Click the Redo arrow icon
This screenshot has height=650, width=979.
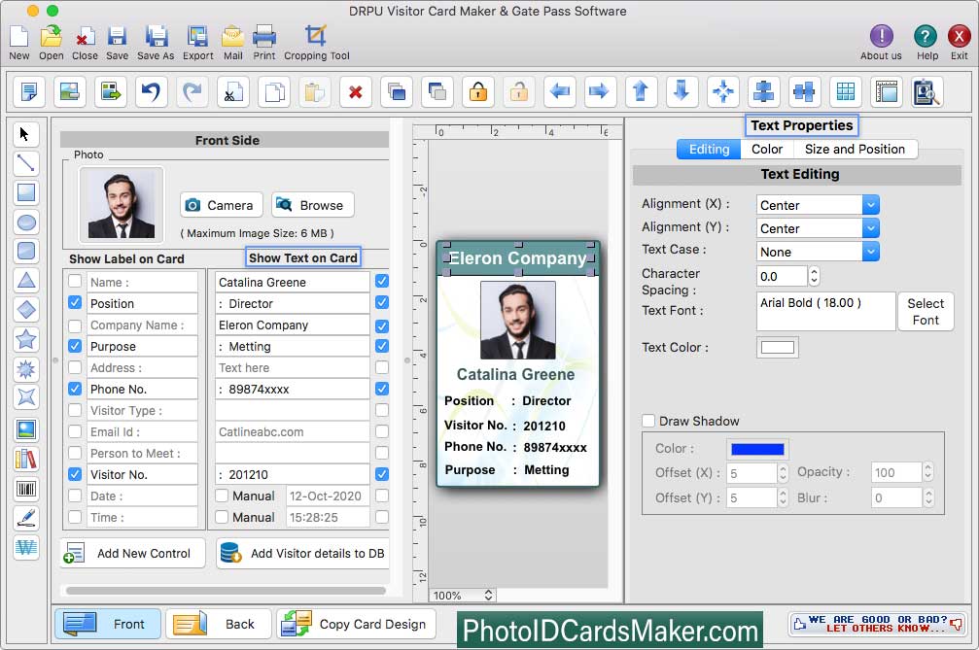[192, 91]
